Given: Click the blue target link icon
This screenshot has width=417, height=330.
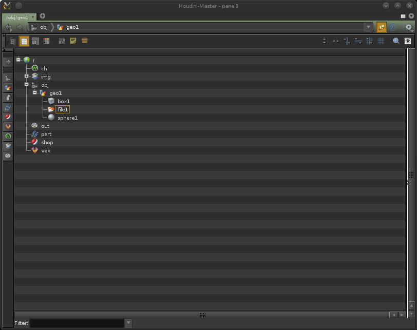Looking at the screenshot, I should [x=393, y=27].
